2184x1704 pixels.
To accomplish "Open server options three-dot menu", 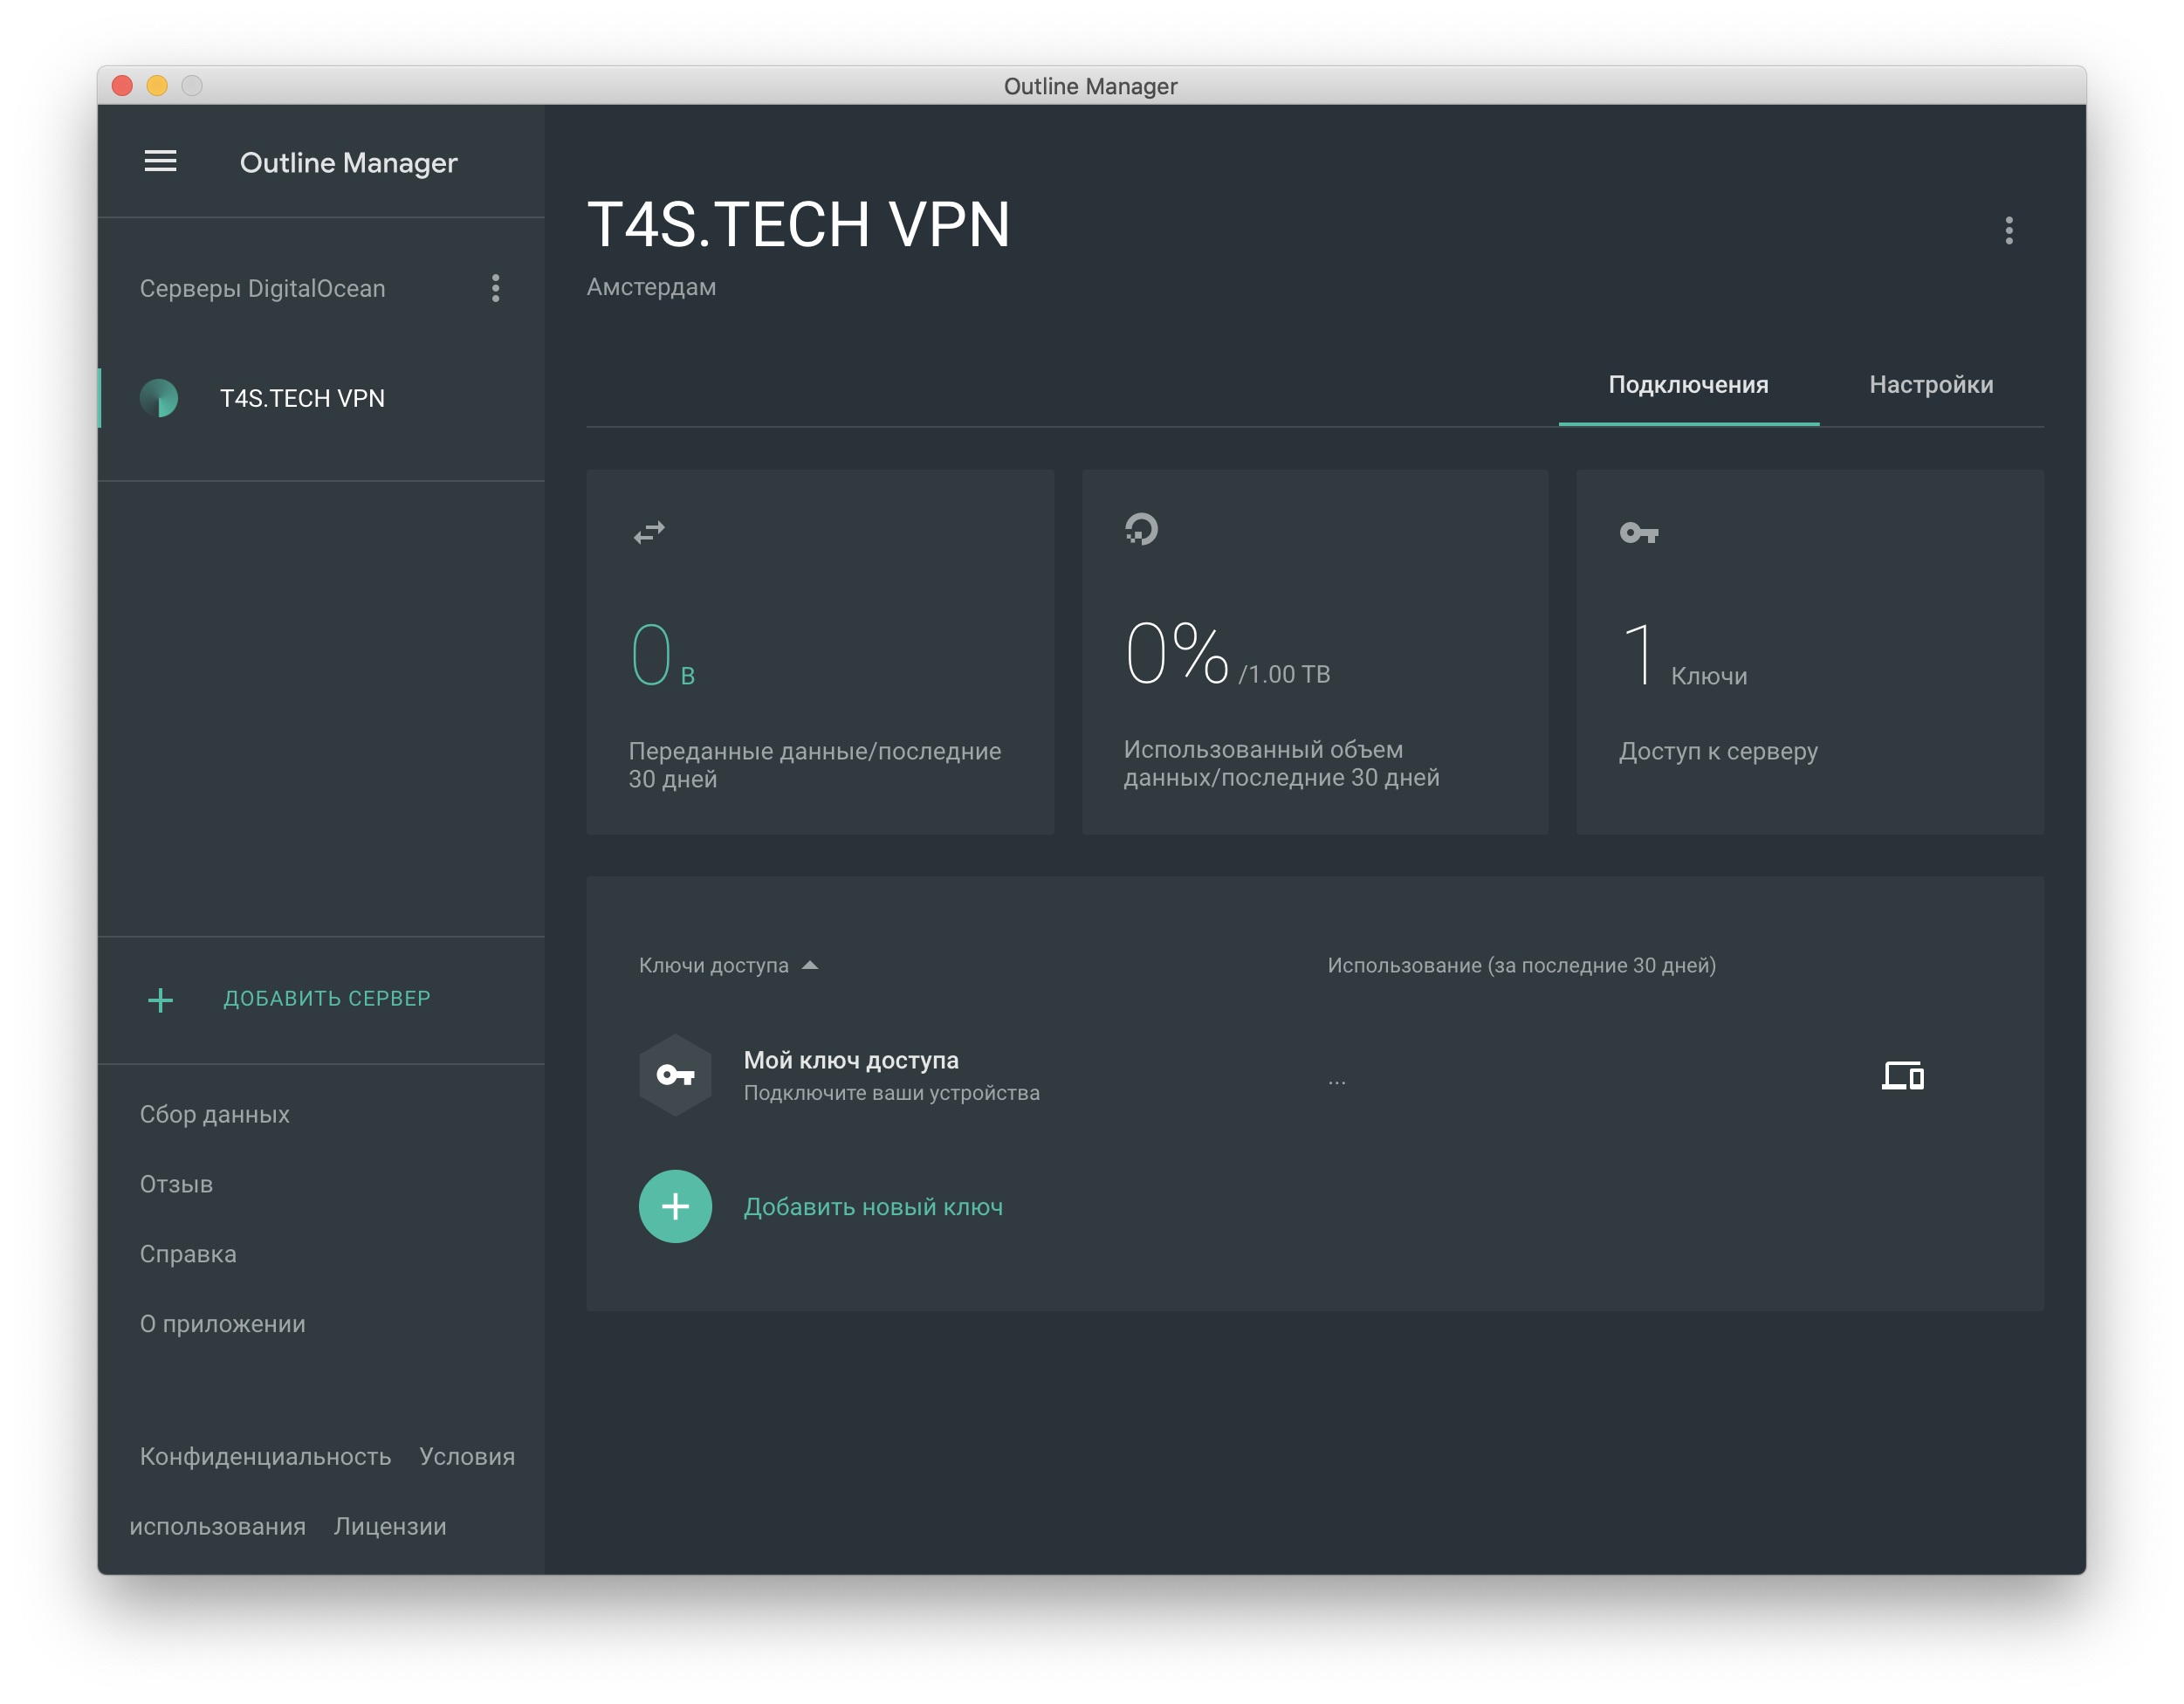I will coord(2008,231).
